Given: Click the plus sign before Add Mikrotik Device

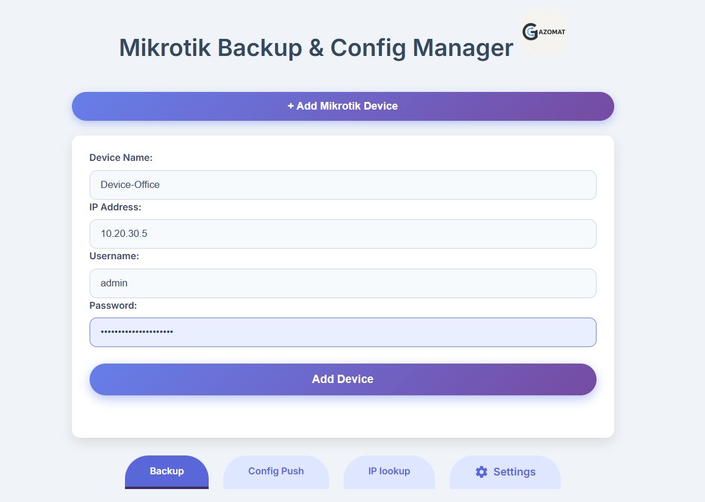Looking at the screenshot, I should coord(291,106).
